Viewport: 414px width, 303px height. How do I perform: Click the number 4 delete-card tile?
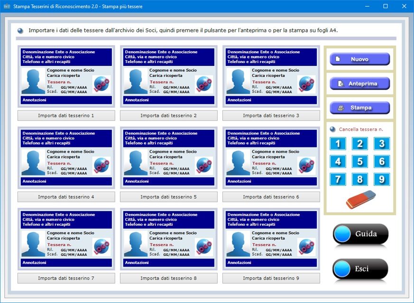point(338,161)
